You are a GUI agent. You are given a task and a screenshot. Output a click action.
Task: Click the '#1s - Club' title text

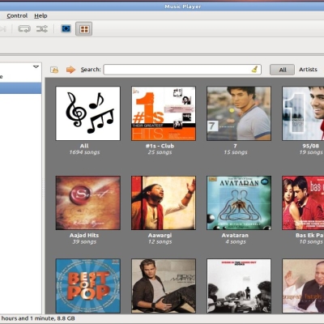160,146
